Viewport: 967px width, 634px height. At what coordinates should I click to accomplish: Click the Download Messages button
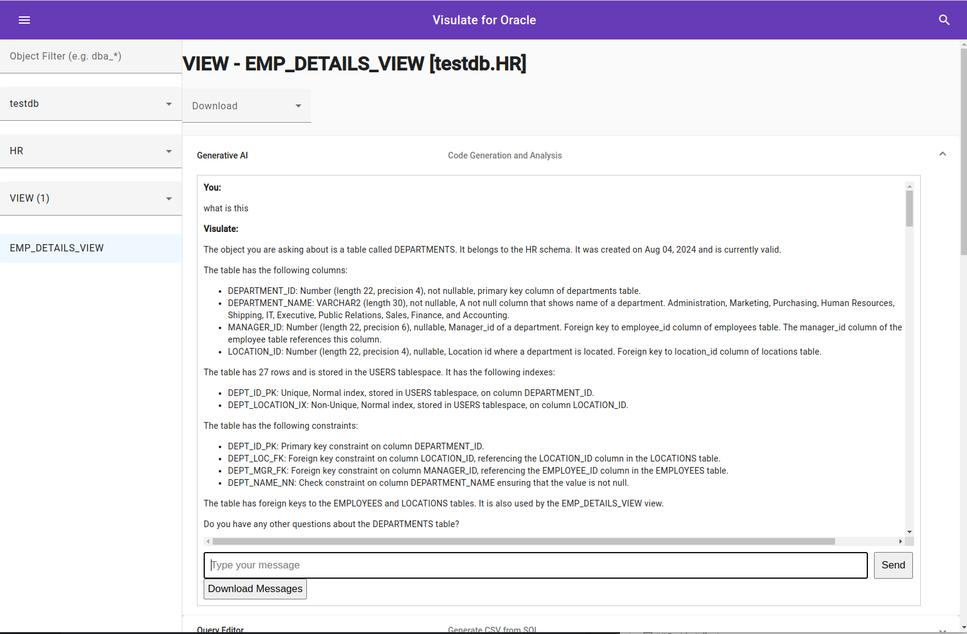click(255, 589)
